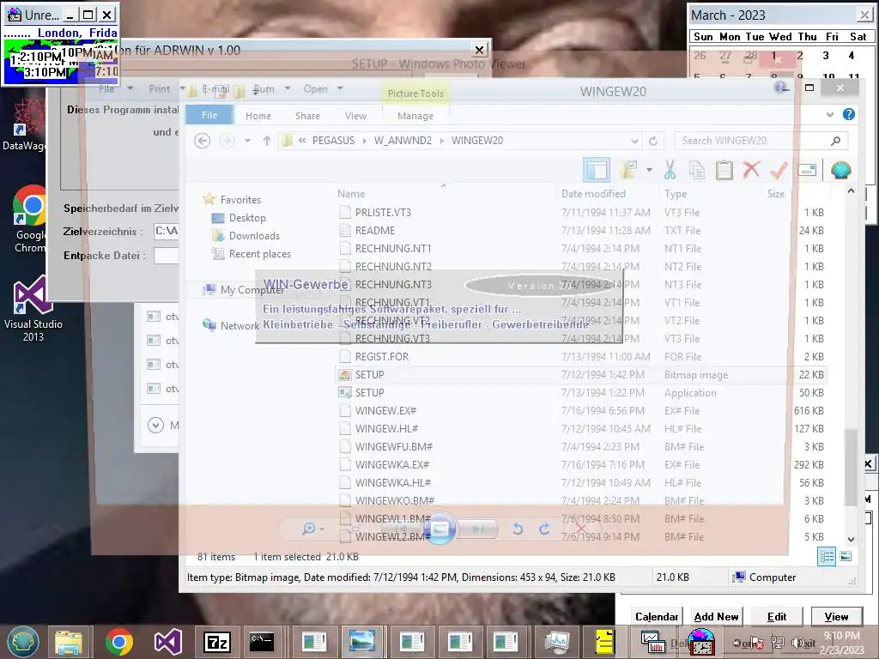Click the Explorer scrollbar down arrow
This screenshot has width=879, height=659.
[851, 539]
